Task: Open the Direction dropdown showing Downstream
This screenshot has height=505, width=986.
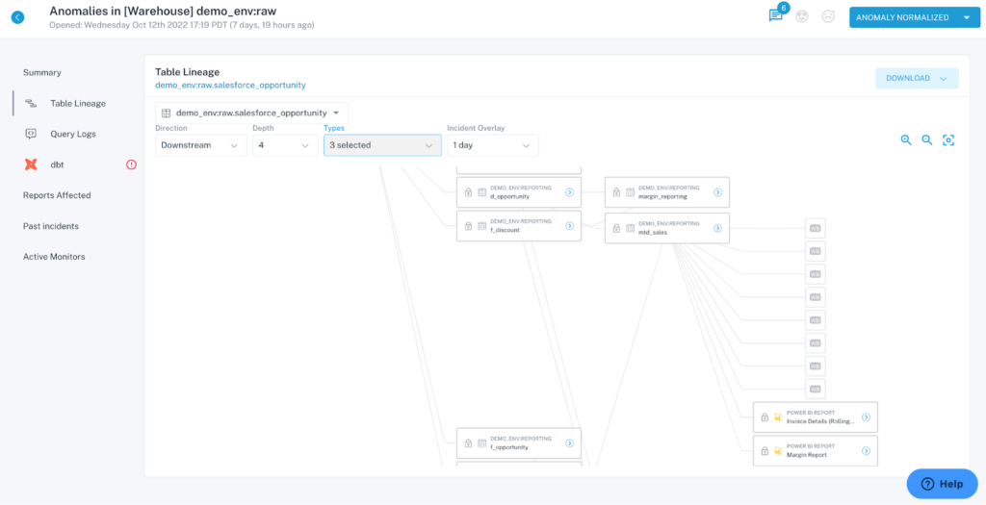Action: [200, 145]
